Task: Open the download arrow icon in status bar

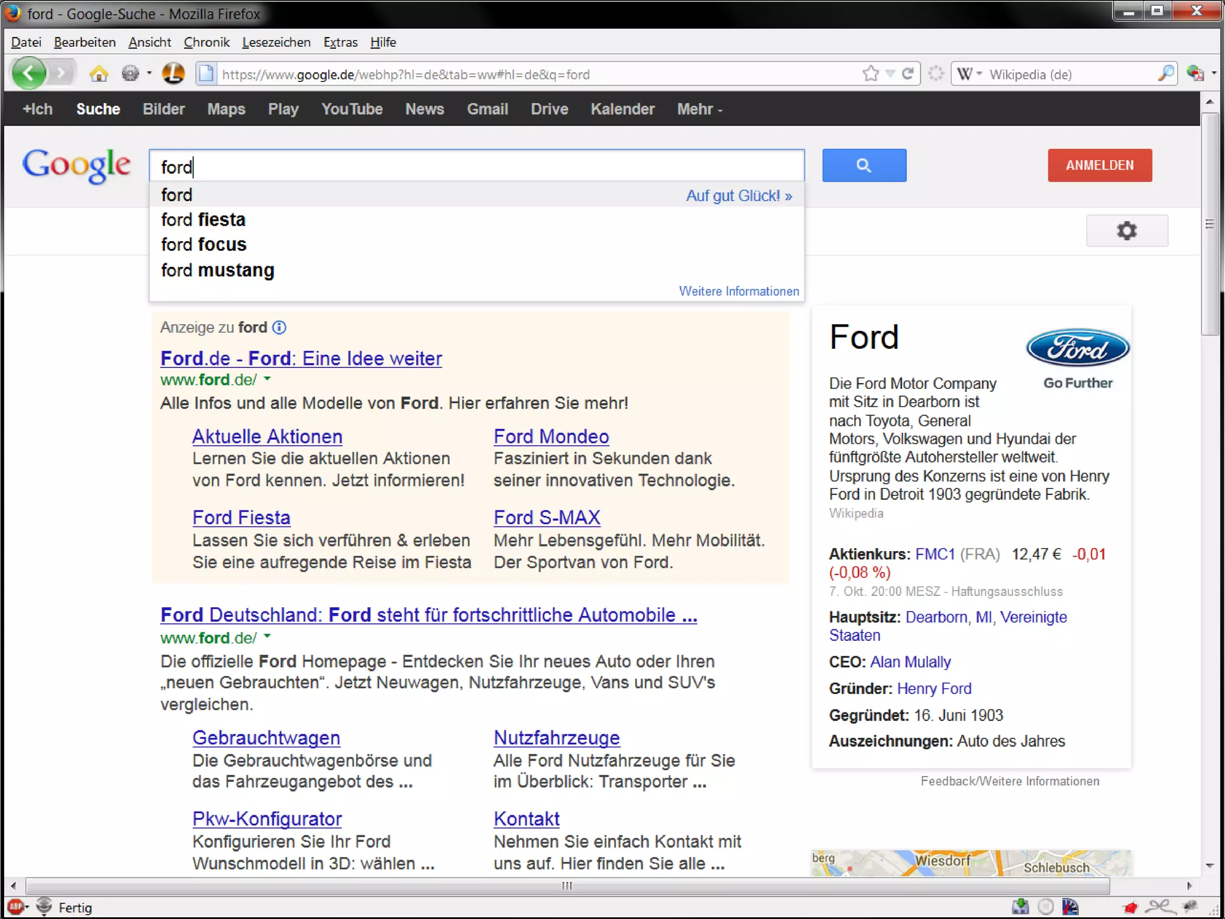Action: pos(1020,907)
